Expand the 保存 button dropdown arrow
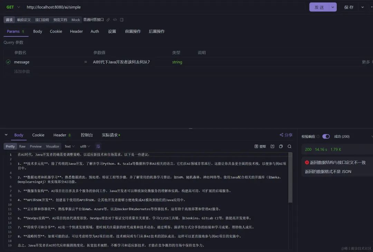Viewport: 373px width, 252px height. [x=362, y=7]
